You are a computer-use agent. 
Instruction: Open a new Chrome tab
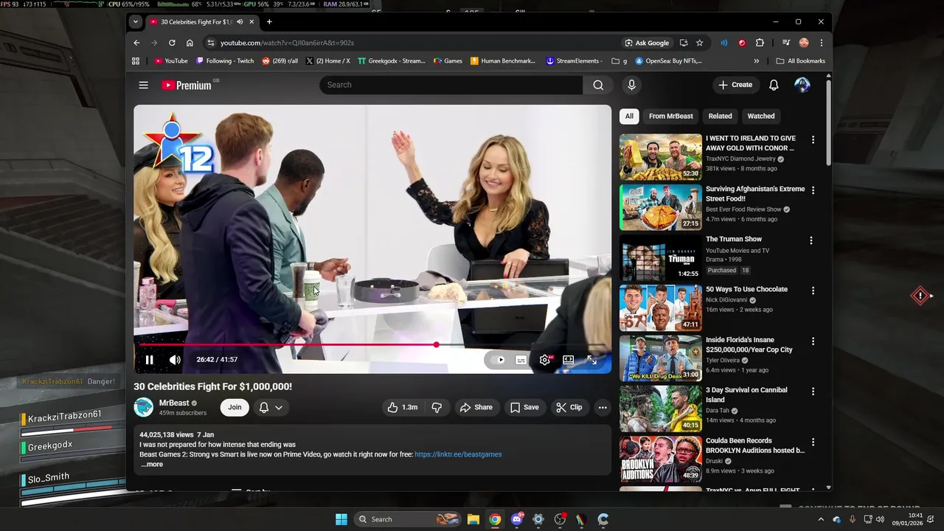(x=269, y=22)
